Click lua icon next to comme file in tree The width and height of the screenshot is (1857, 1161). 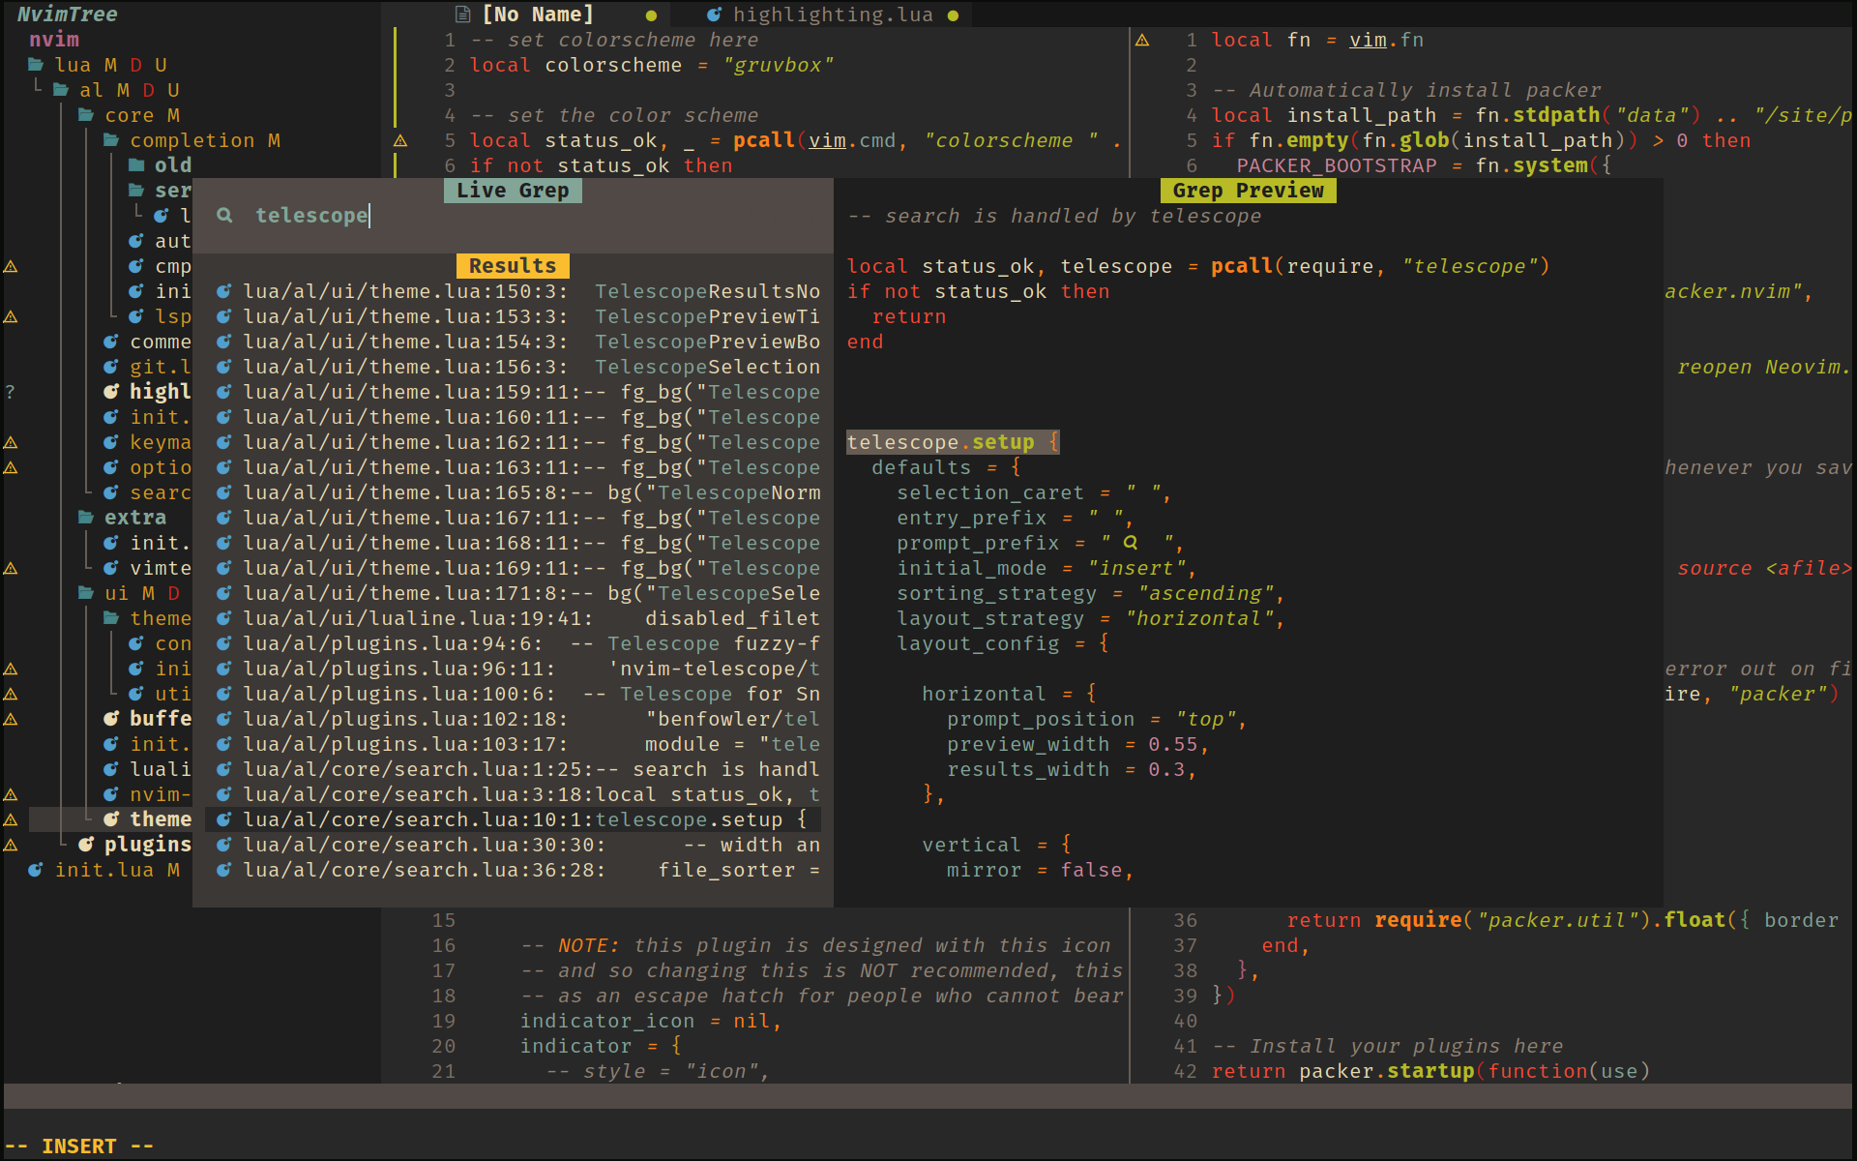[x=111, y=342]
